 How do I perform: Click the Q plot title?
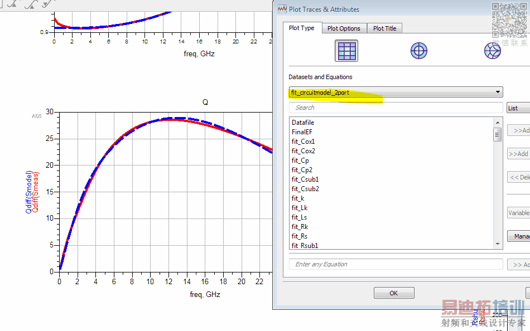[205, 102]
